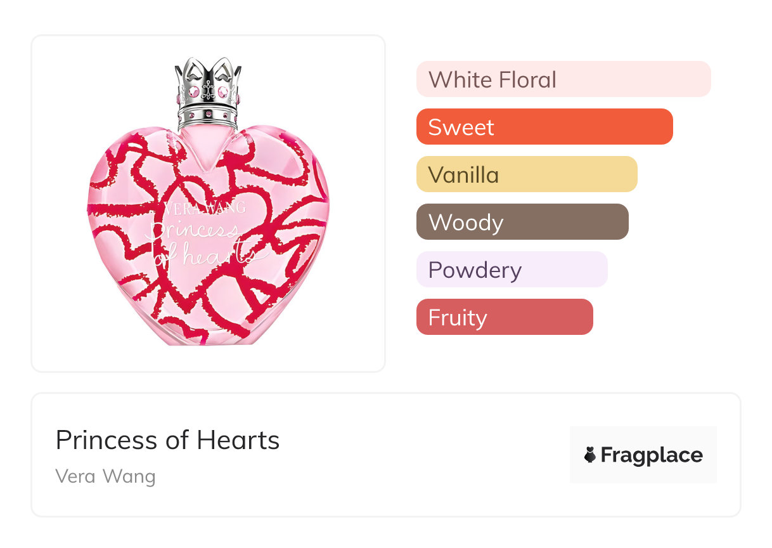Click the silver neck band below the crown
The height and width of the screenshot is (548, 772).
click(x=208, y=115)
